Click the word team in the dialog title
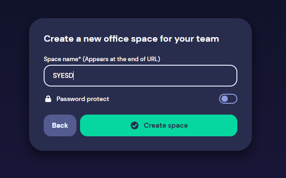The image size is (286, 178). 208,39
